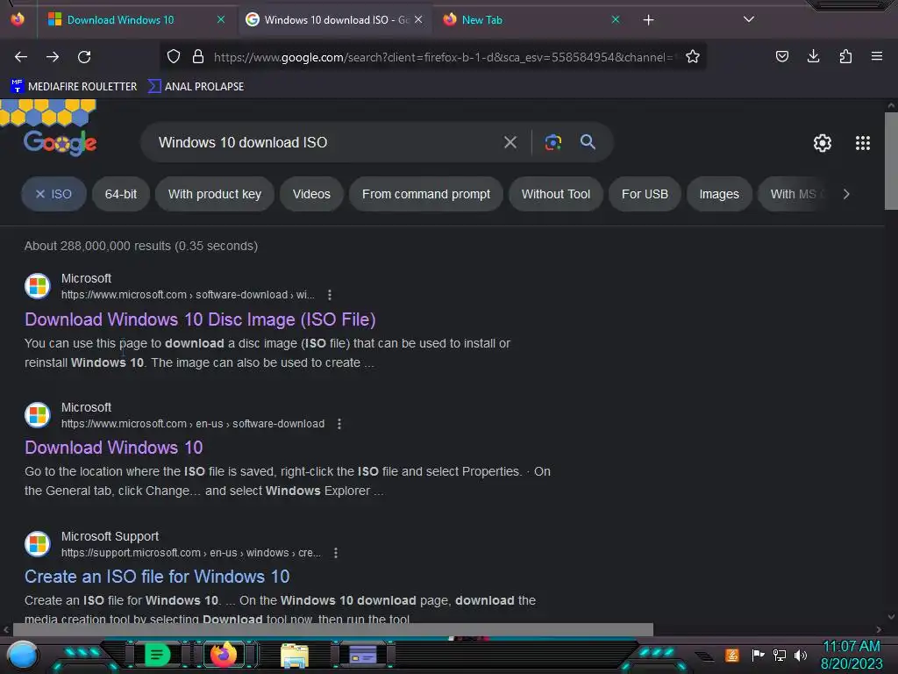Open Download Windows 10 Disc Image result
This screenshot has width=898, height=674.
coord(200,319)
